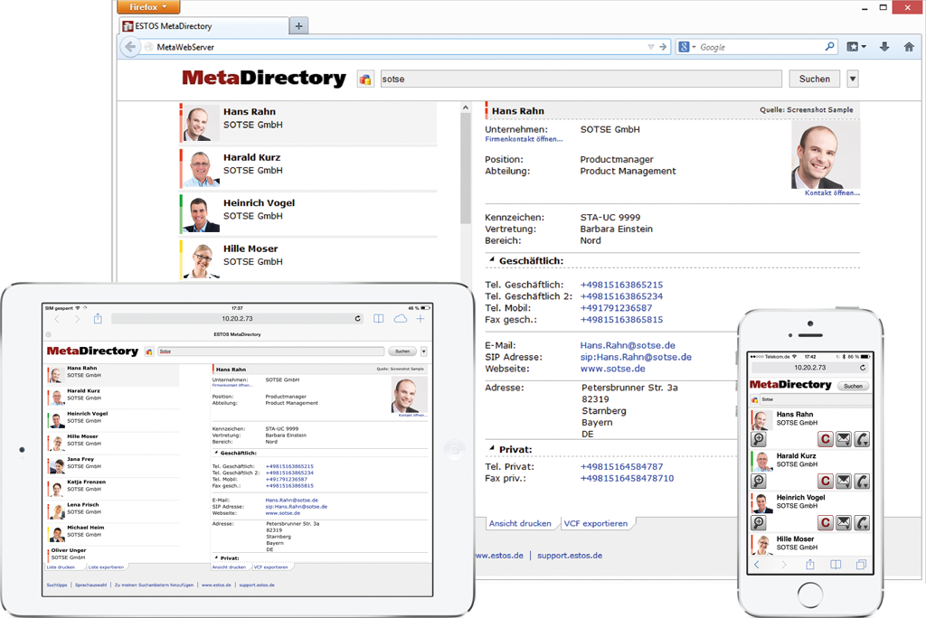Click Hans.Rahn@sotse.de email link in desktop view
Screen dimensions: 926x618
[628, 345]
